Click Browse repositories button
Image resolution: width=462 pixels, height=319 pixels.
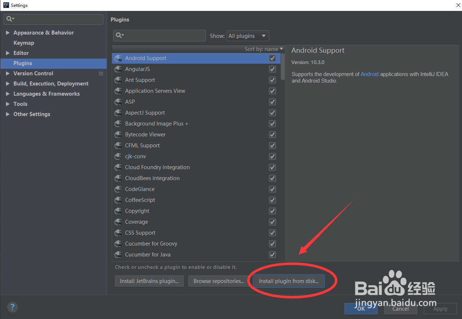click(219, 281)
